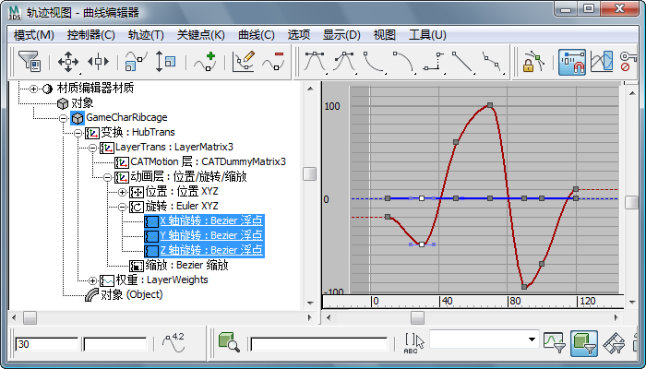Toggle the Filter Animated Tracks icon
The height and width of the screenshot is (369, 646).
click(615, 343)
